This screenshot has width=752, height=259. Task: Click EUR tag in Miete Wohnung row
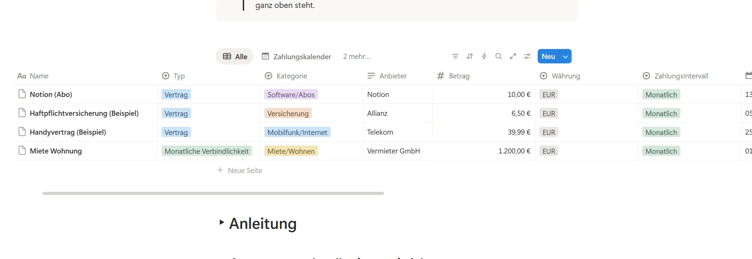click(x=549, y=151)
